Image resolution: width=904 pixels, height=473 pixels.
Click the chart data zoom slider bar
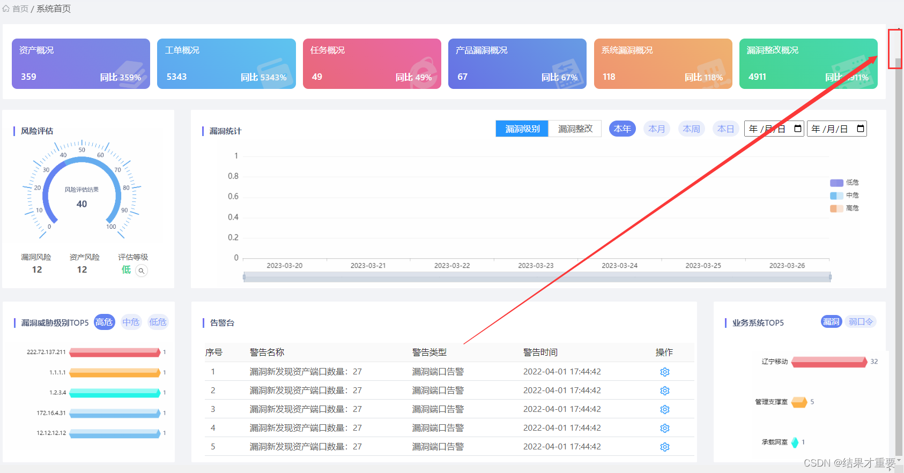(537, 277)
